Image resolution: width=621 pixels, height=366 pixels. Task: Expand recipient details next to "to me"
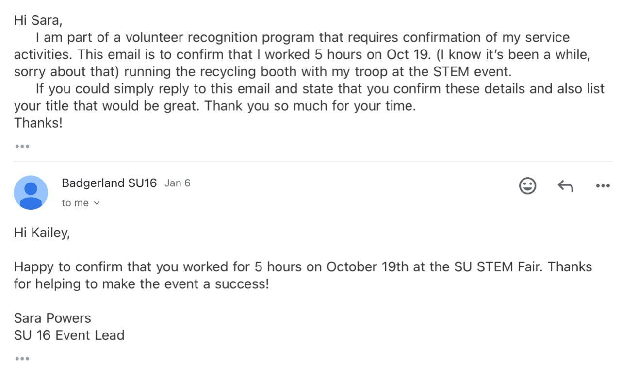(97, 203)
